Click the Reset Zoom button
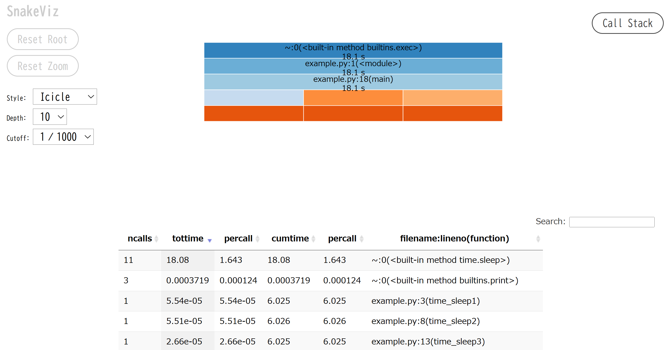 [x=43, y=66]
